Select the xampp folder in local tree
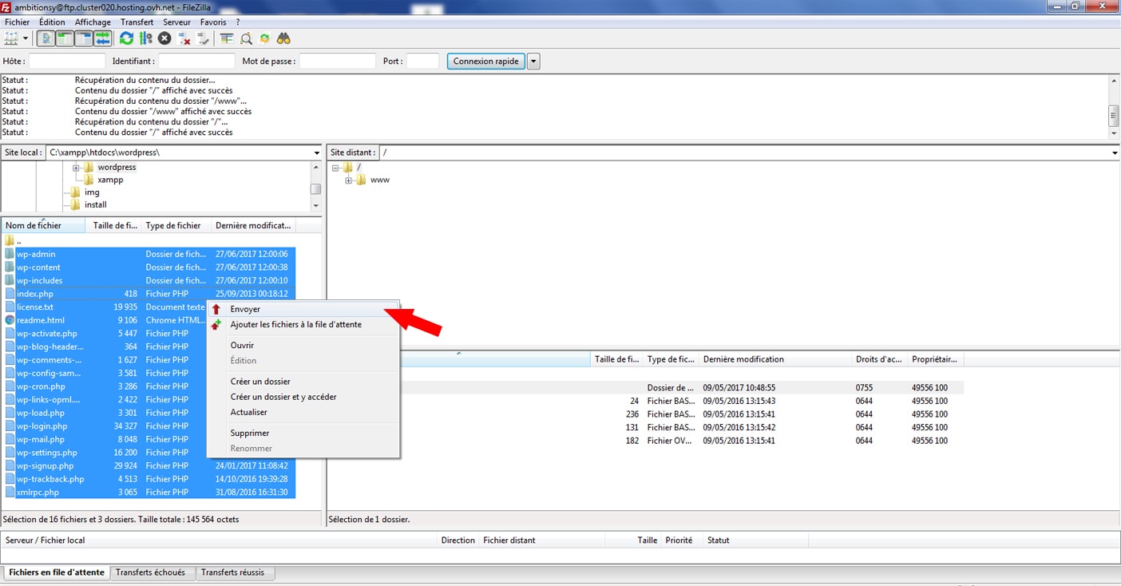1121x586 pixels. pos(110,180)
